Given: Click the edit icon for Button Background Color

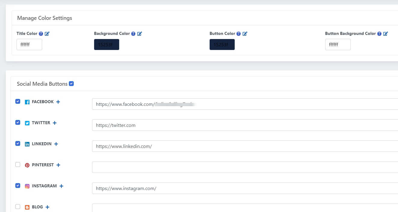Looking at the screenshot, I should coord(386,34).
